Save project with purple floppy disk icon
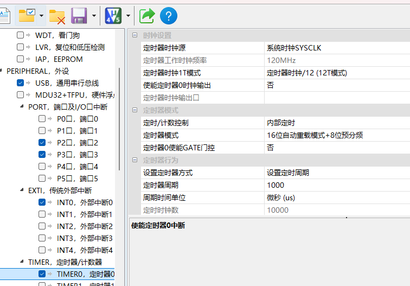 (79, 16)
